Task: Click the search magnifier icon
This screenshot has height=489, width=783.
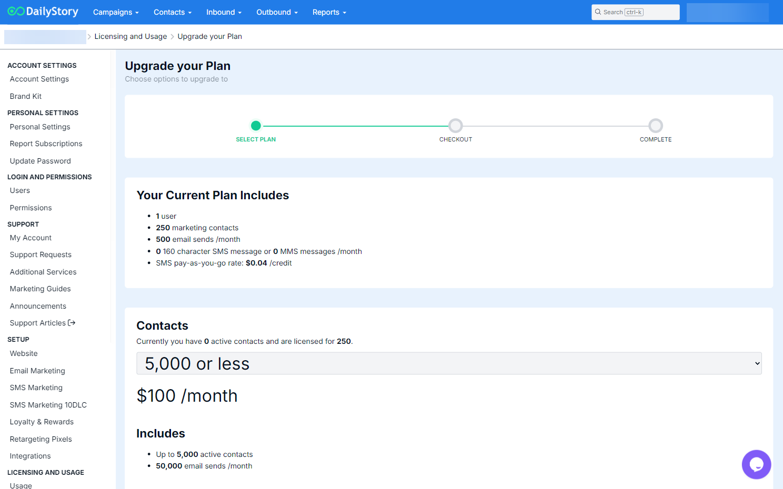Action: tap(598, 12)
